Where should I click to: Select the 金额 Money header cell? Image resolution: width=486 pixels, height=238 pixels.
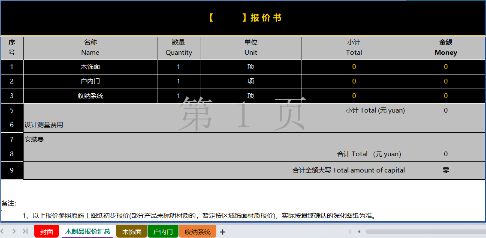446,48
